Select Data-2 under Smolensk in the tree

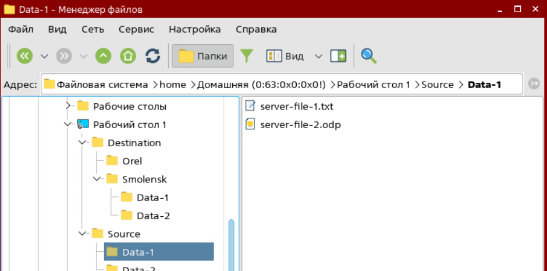(154, 216)
